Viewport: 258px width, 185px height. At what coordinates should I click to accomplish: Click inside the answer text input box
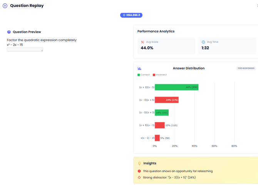(24, 49)
